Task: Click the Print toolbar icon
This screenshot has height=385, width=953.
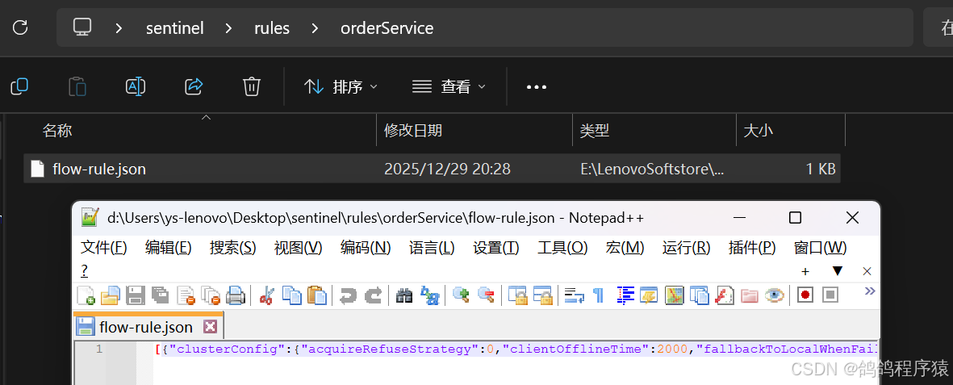Action: 235,295
